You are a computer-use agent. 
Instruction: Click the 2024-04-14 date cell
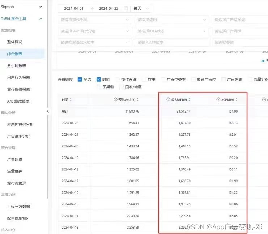point(70,216)
